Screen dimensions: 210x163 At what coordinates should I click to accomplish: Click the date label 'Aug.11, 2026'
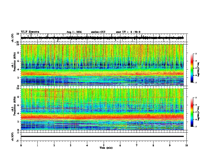74,32
